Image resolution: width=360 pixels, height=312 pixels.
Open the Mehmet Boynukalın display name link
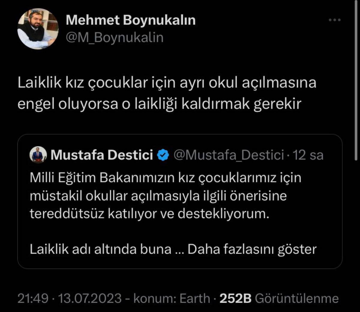tap(130, 20)
